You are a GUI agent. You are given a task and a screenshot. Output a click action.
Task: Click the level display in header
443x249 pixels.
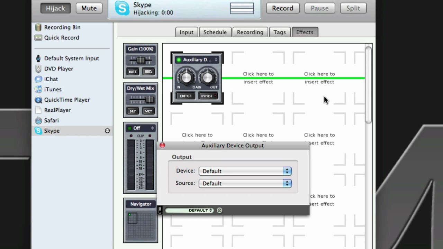[x=242, y=8]
